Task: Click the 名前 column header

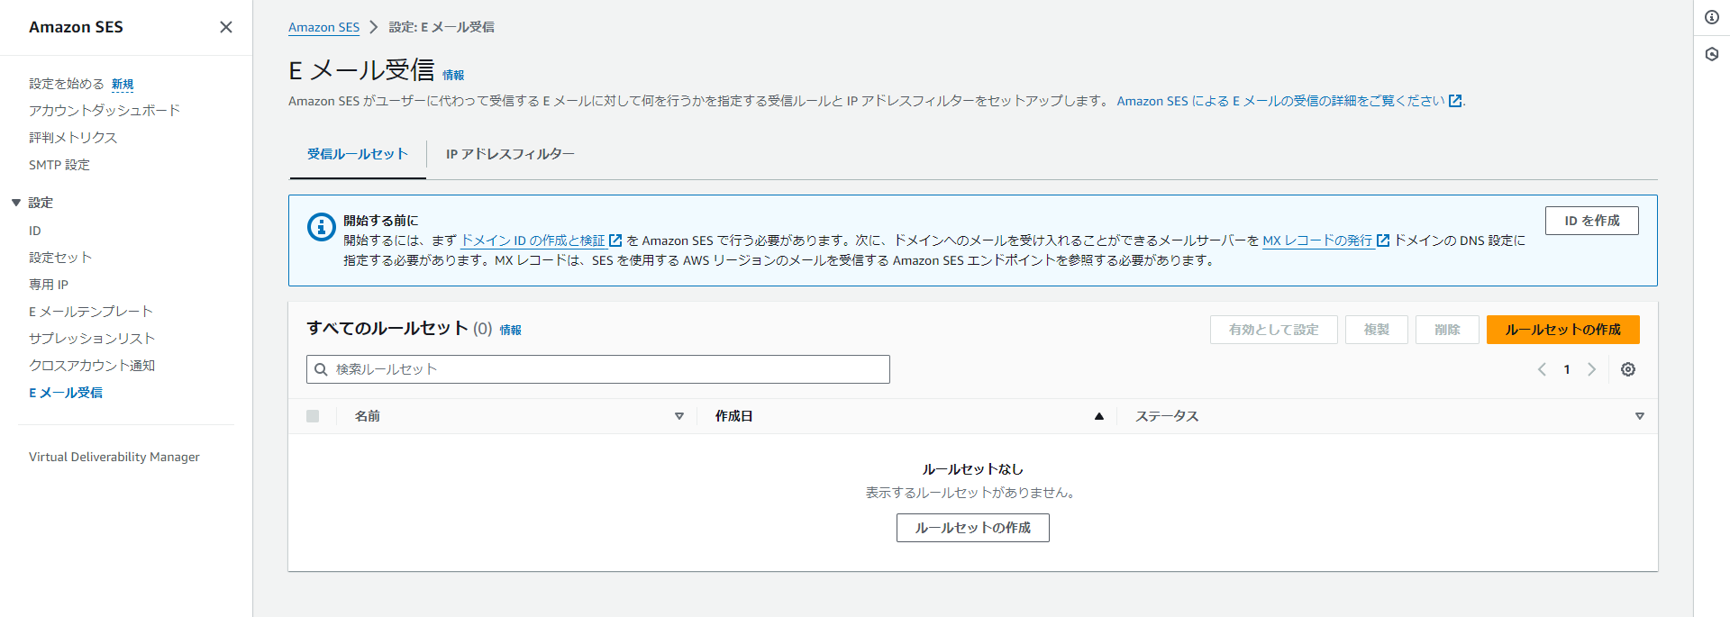Action: point(368,416)
